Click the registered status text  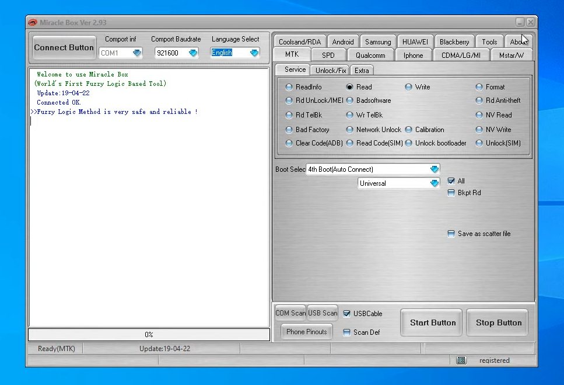494,360
